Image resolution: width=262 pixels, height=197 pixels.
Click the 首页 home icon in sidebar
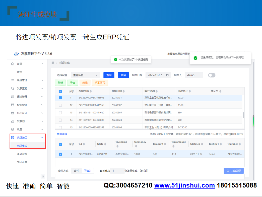(13, 64)
